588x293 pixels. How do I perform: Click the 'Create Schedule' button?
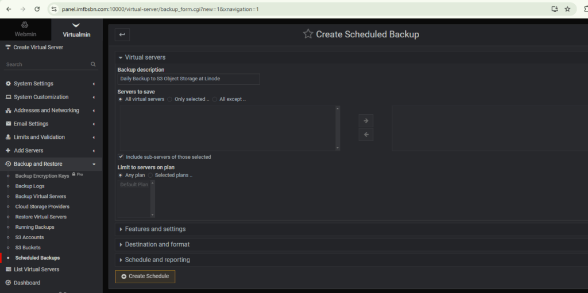(145, 276)
